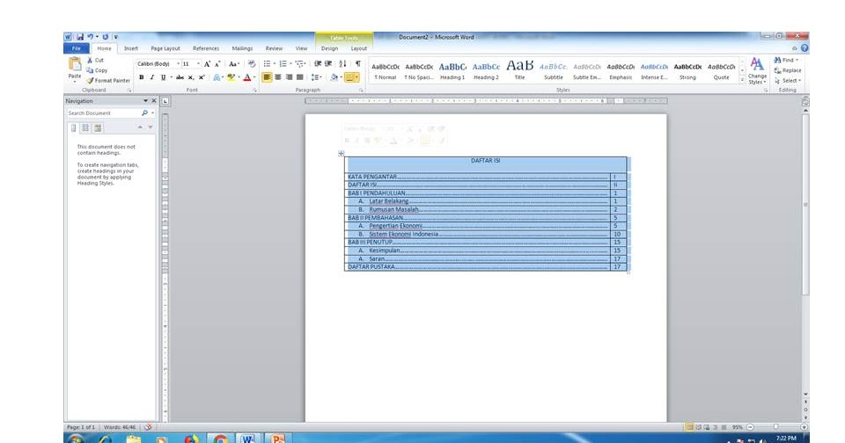Image resolution: width=845 pixels, height=443 pixels.
Task: Browse search results in Navigation pane
Action: coord(98,128)
